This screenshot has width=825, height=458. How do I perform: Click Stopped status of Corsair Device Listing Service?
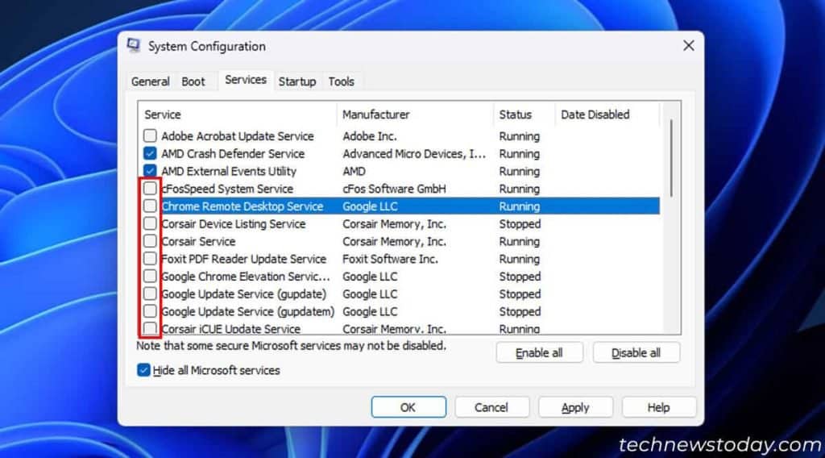520,223
